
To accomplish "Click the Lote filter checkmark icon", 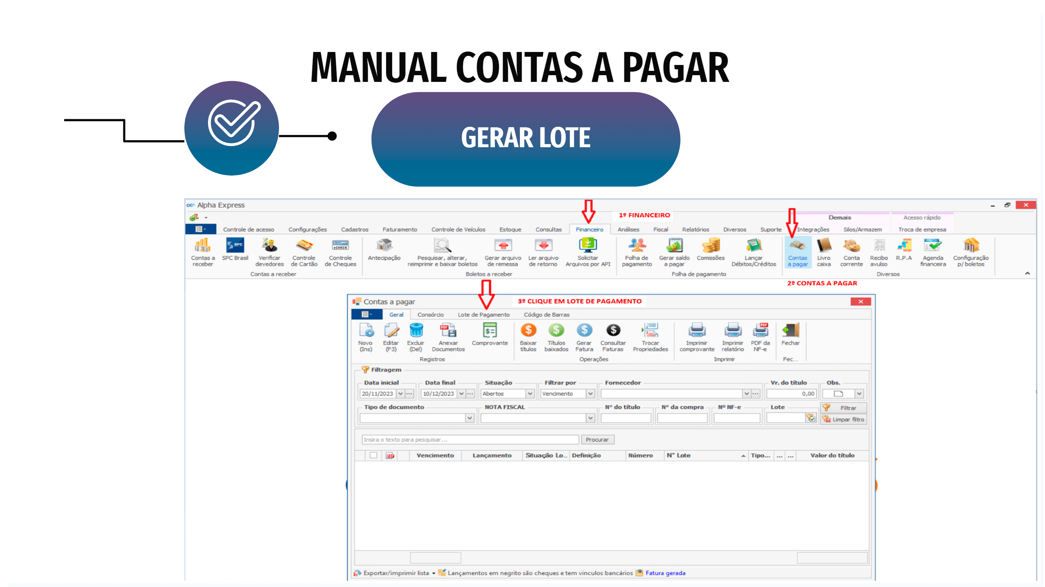I will coord(811,418).
